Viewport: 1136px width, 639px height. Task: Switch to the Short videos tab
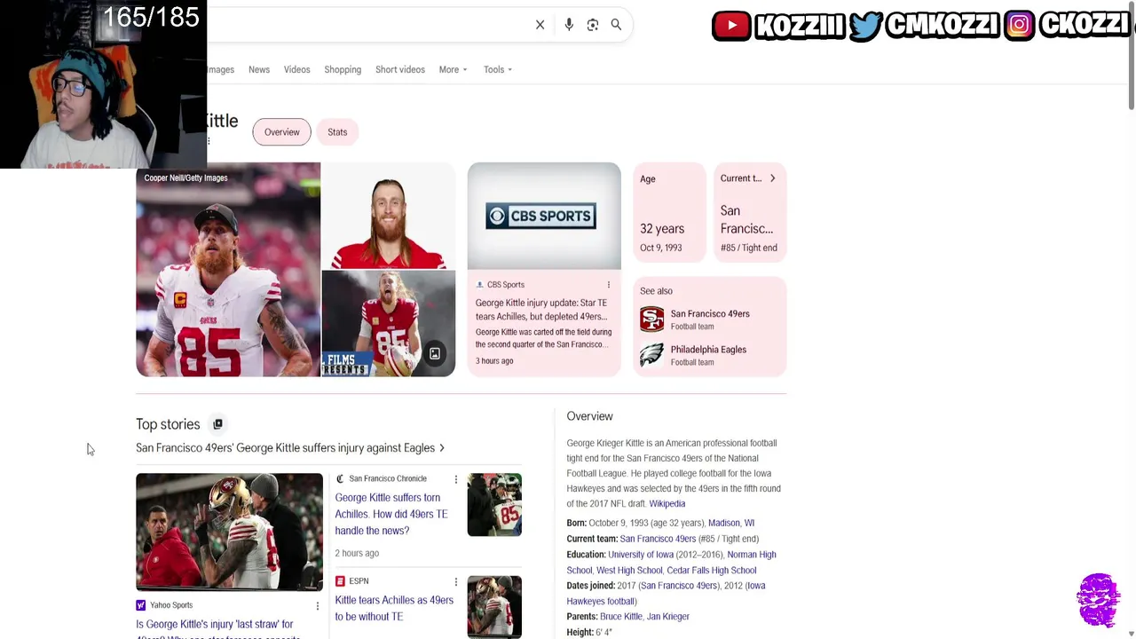pos(400,69)
